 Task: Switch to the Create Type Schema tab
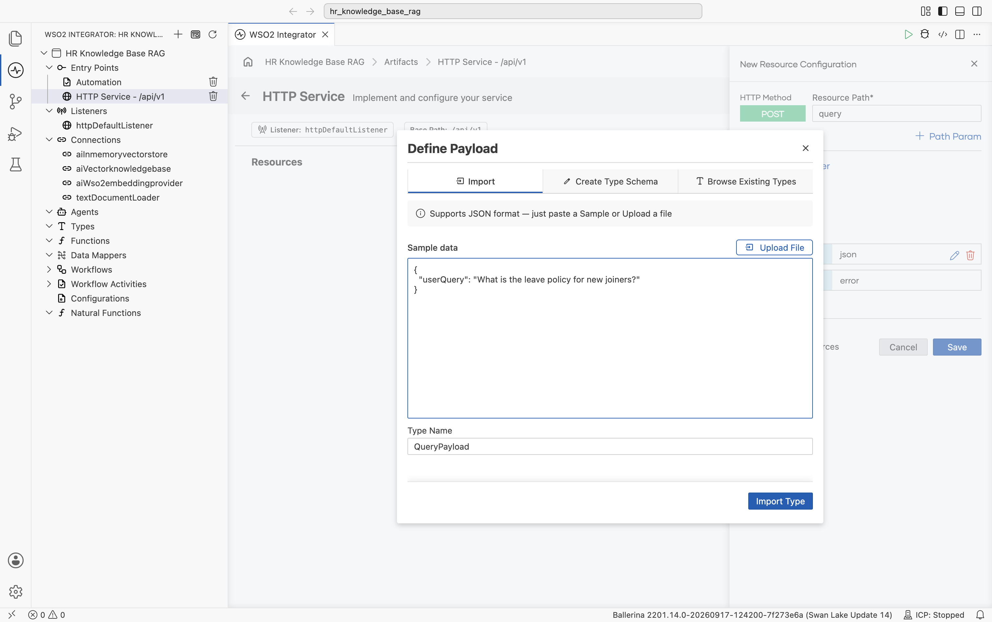[x=610, y=182]
